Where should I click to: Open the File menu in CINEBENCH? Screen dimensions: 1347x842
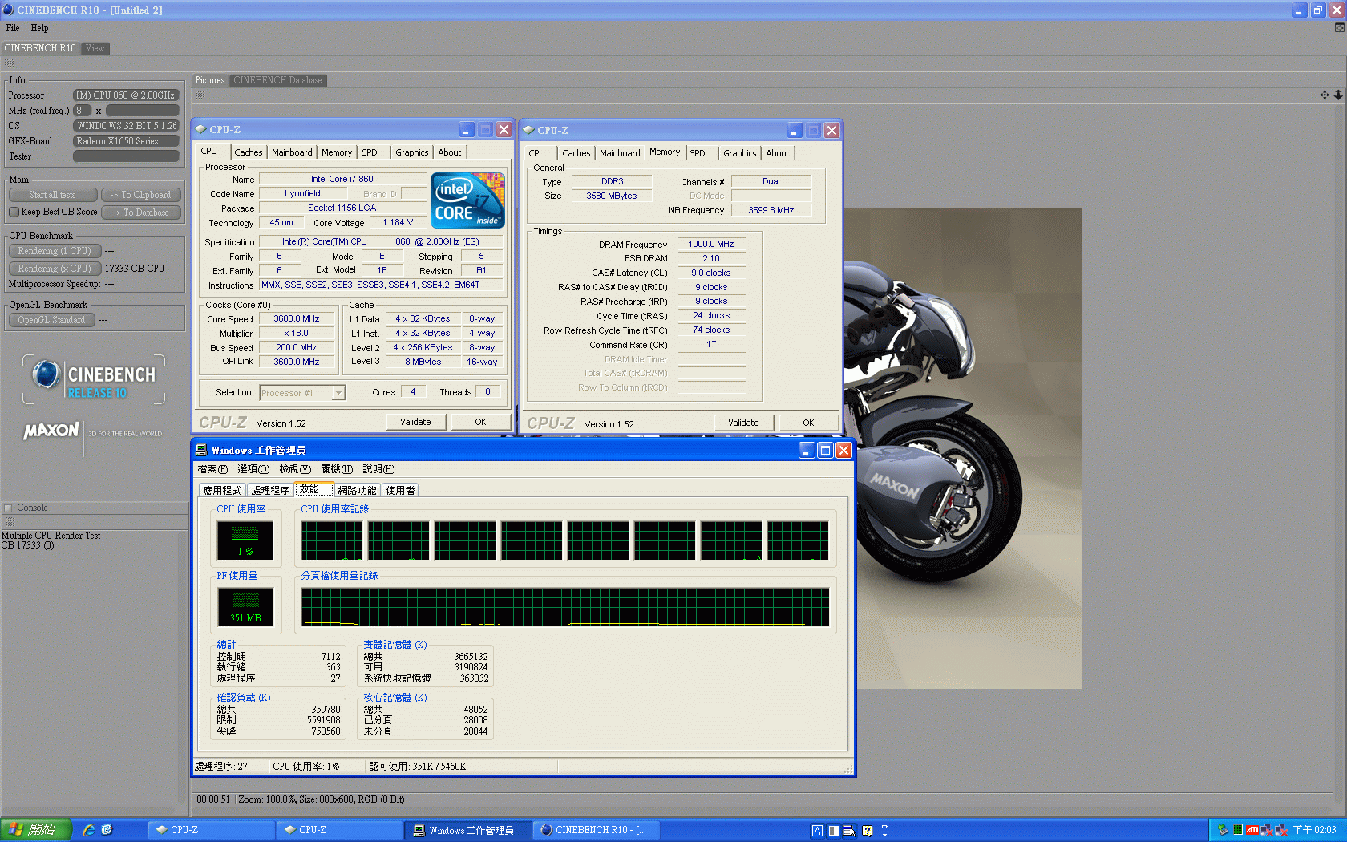[x=13, y=28]
